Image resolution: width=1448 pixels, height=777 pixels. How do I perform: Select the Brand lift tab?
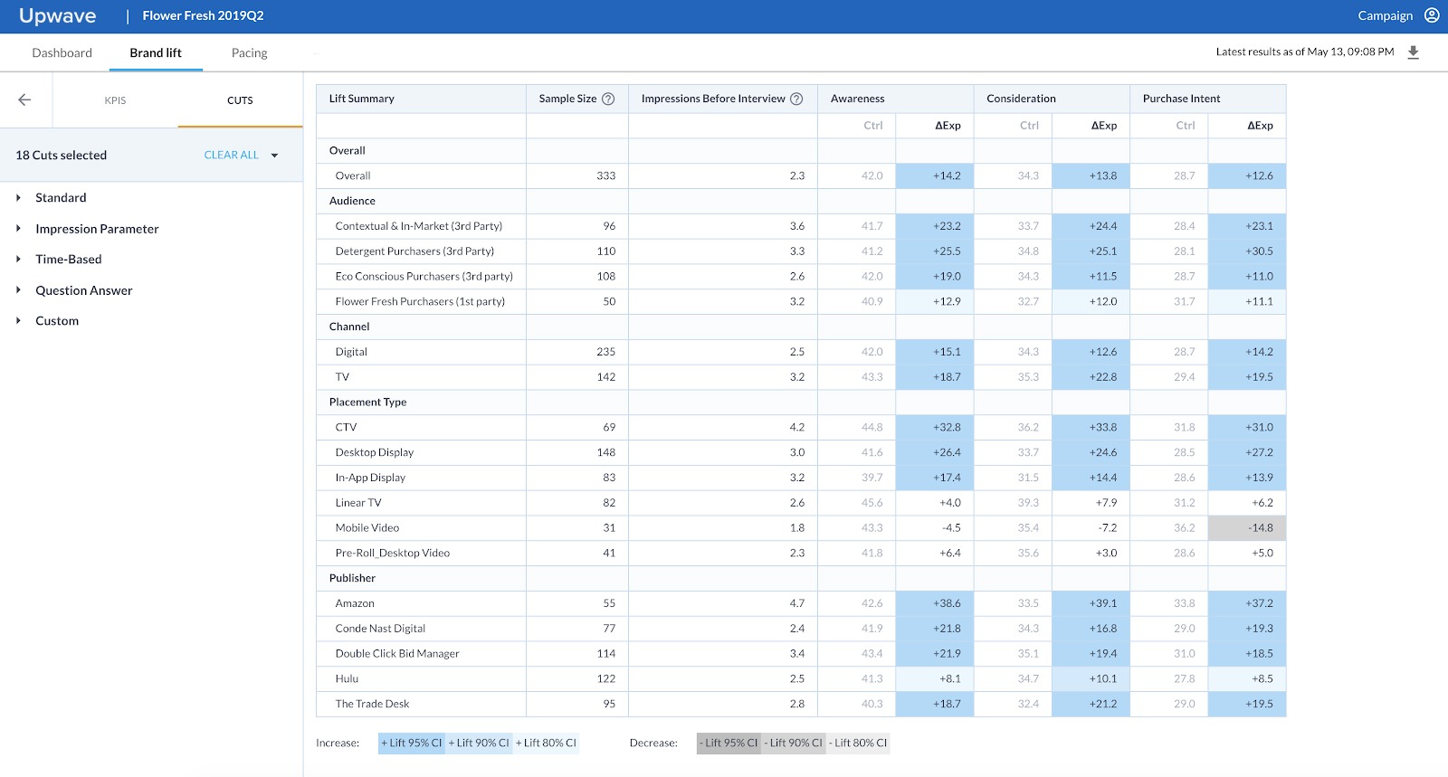pyautogui.click(x=156, y=52)
